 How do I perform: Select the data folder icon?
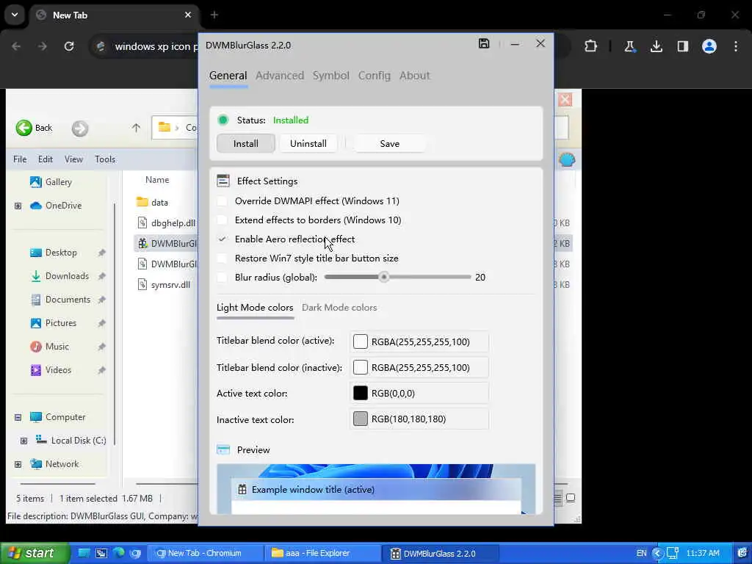point(142,202)
